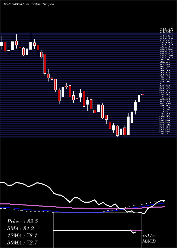Select the 12MA : 78.1 value
Screen dimensions: 177x248
22,236
